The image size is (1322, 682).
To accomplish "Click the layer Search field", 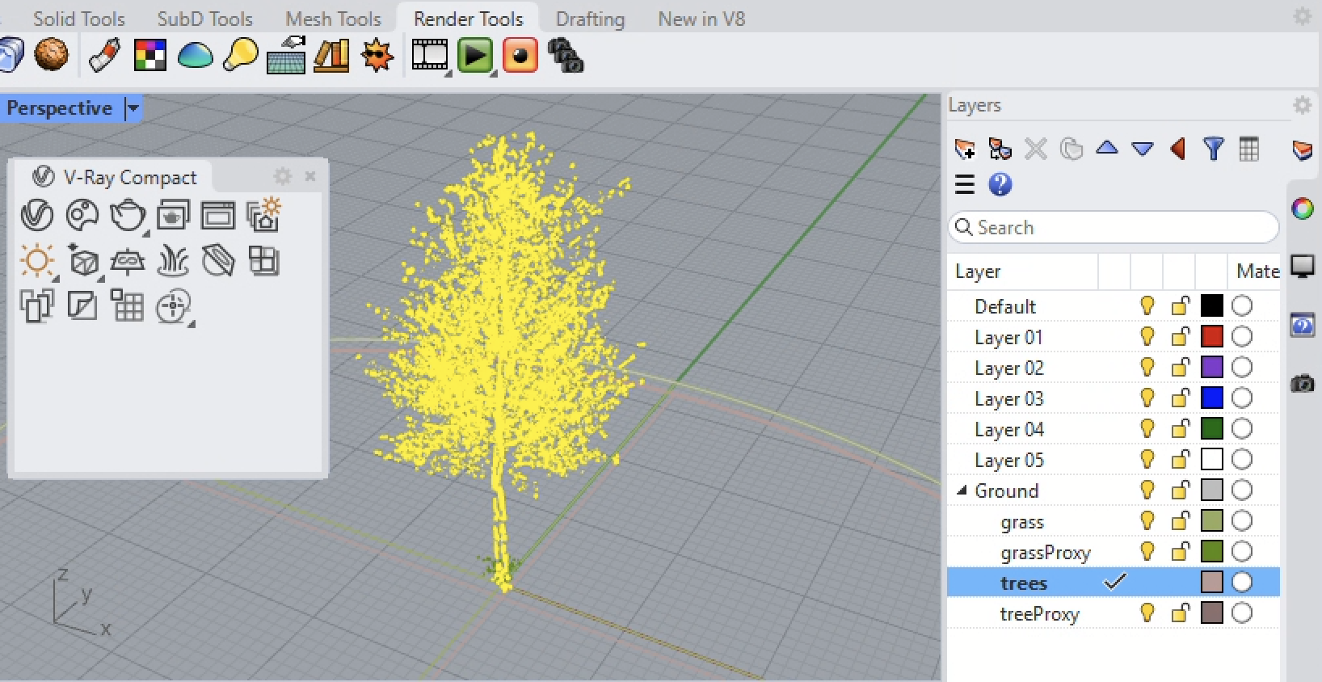I will [x=1115, y=228].
